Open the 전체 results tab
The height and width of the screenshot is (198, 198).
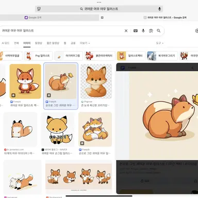(x=16, y=43)
